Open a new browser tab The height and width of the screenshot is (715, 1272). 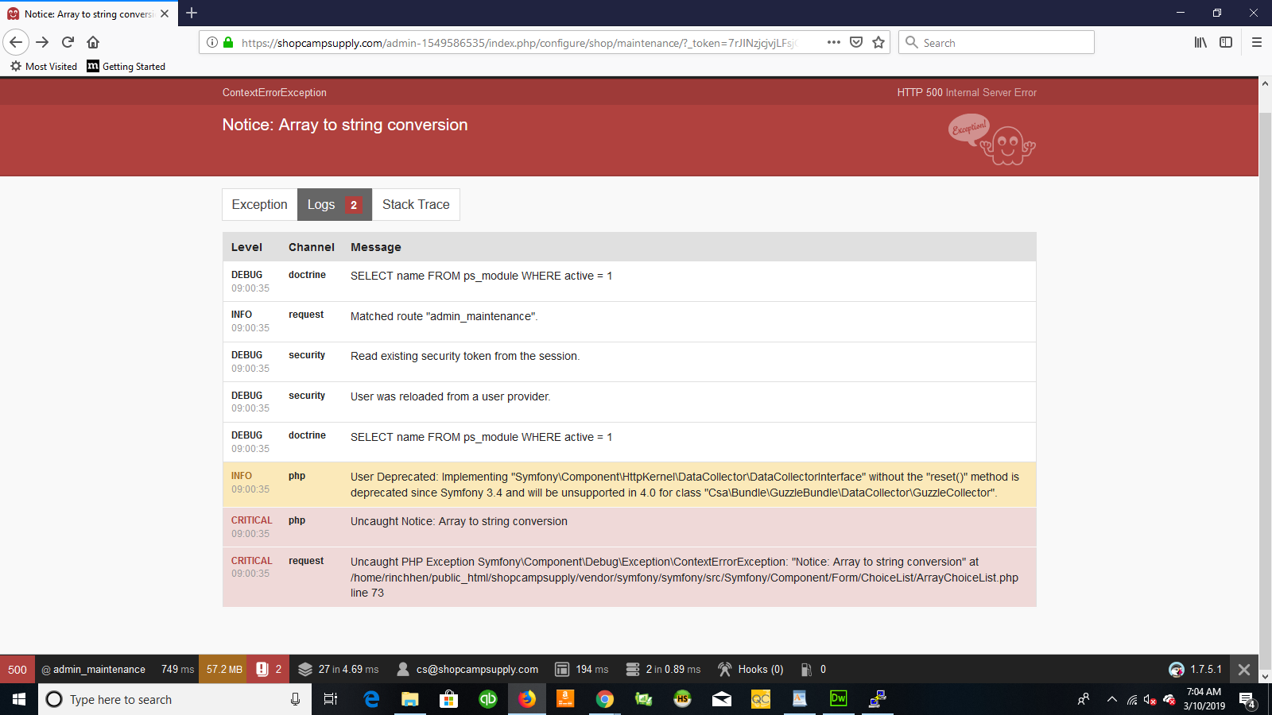tap(192, 13)
